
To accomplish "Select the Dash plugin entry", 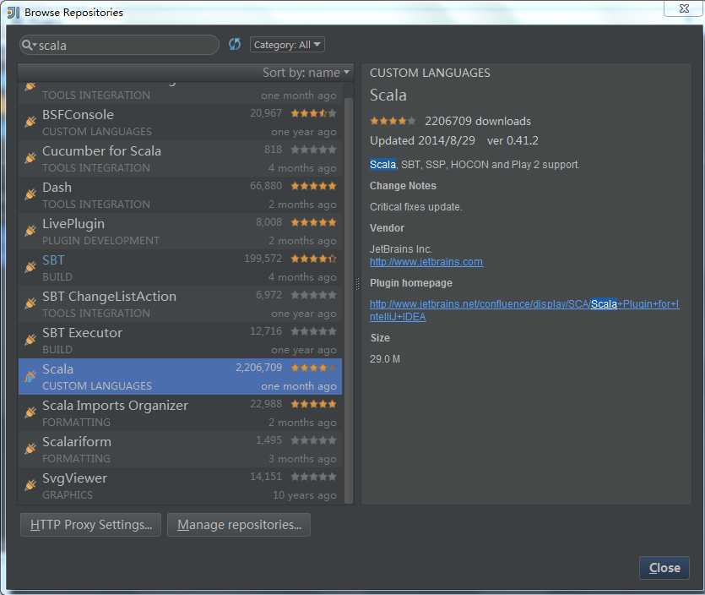I will point(180,195).
